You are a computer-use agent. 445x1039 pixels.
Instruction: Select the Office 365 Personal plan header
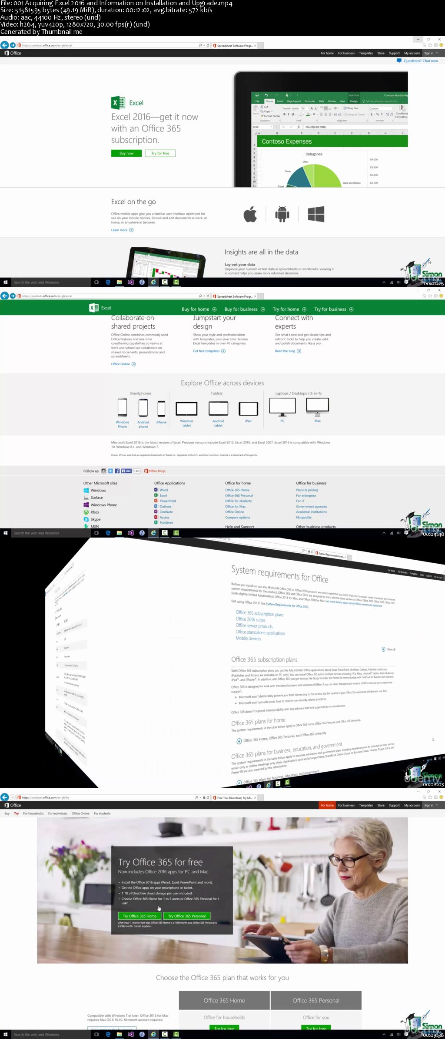pos(316,1000)
